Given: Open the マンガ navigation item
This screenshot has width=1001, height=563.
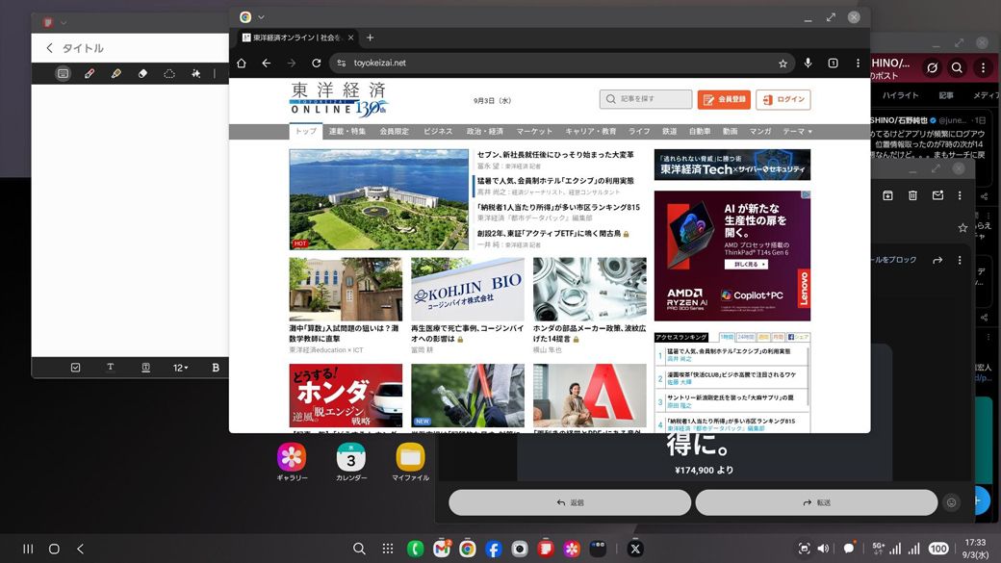Looking at the screenshot, I should (x=760, y=131).
